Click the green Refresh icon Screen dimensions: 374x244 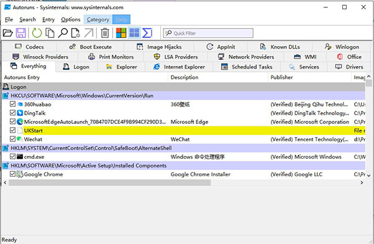pyautogui.click(x=37, y=33)
